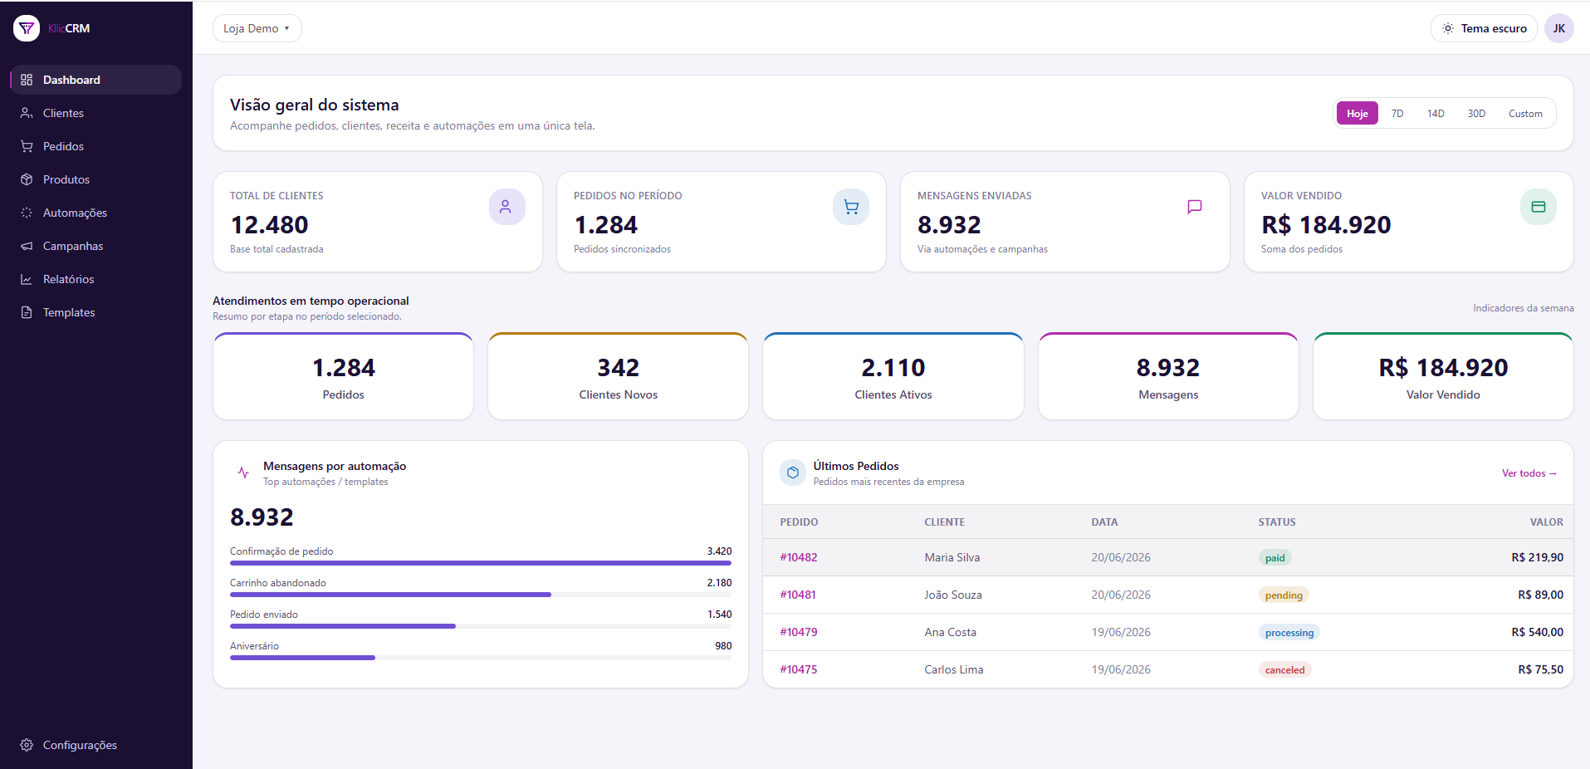Open order #10479 link

[x=798, y=632]
